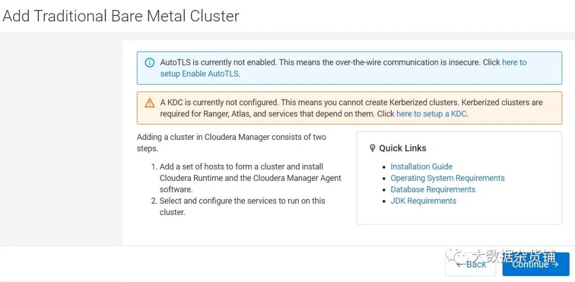The height and width of the screenshot is (282, 575).
Task: Click the lightbulb icon beside Quick Links
Action: 372,148
